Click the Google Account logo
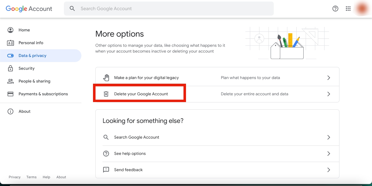Screen dimensions: 372x186 click(29, 9)
